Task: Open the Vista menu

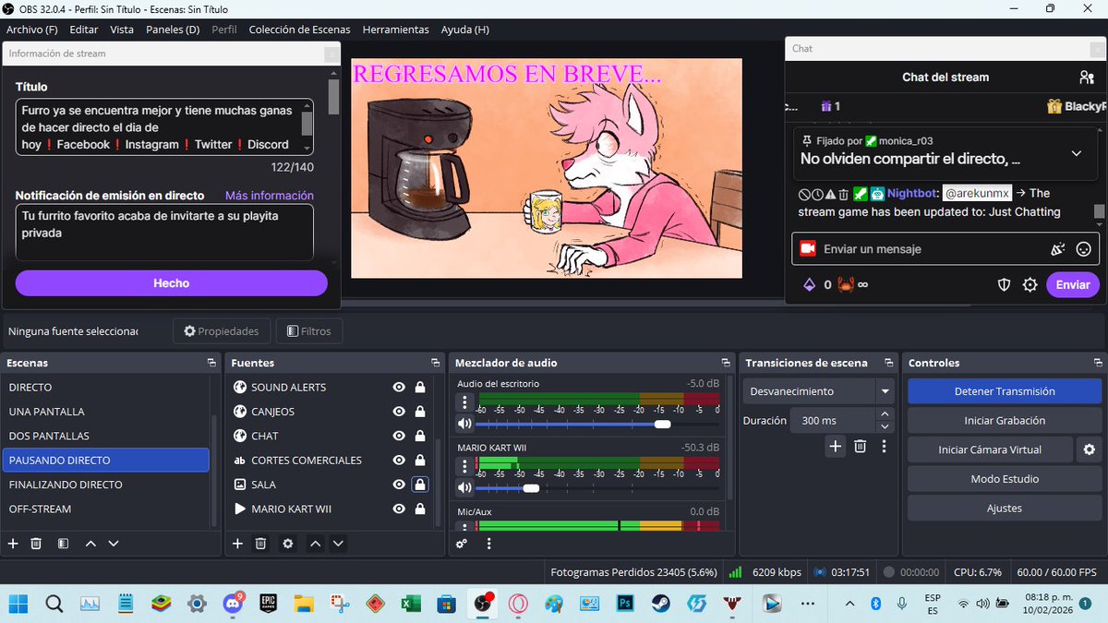Action: pyautogui.click(x=122, y=30)
